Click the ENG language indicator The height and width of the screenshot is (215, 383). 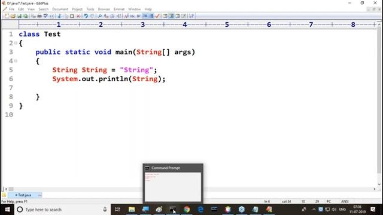click(342, 210)
